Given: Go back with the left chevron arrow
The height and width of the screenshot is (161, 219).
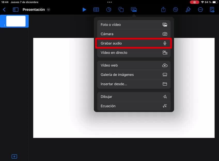Looking at the screenshot, I should coord(4,10).
